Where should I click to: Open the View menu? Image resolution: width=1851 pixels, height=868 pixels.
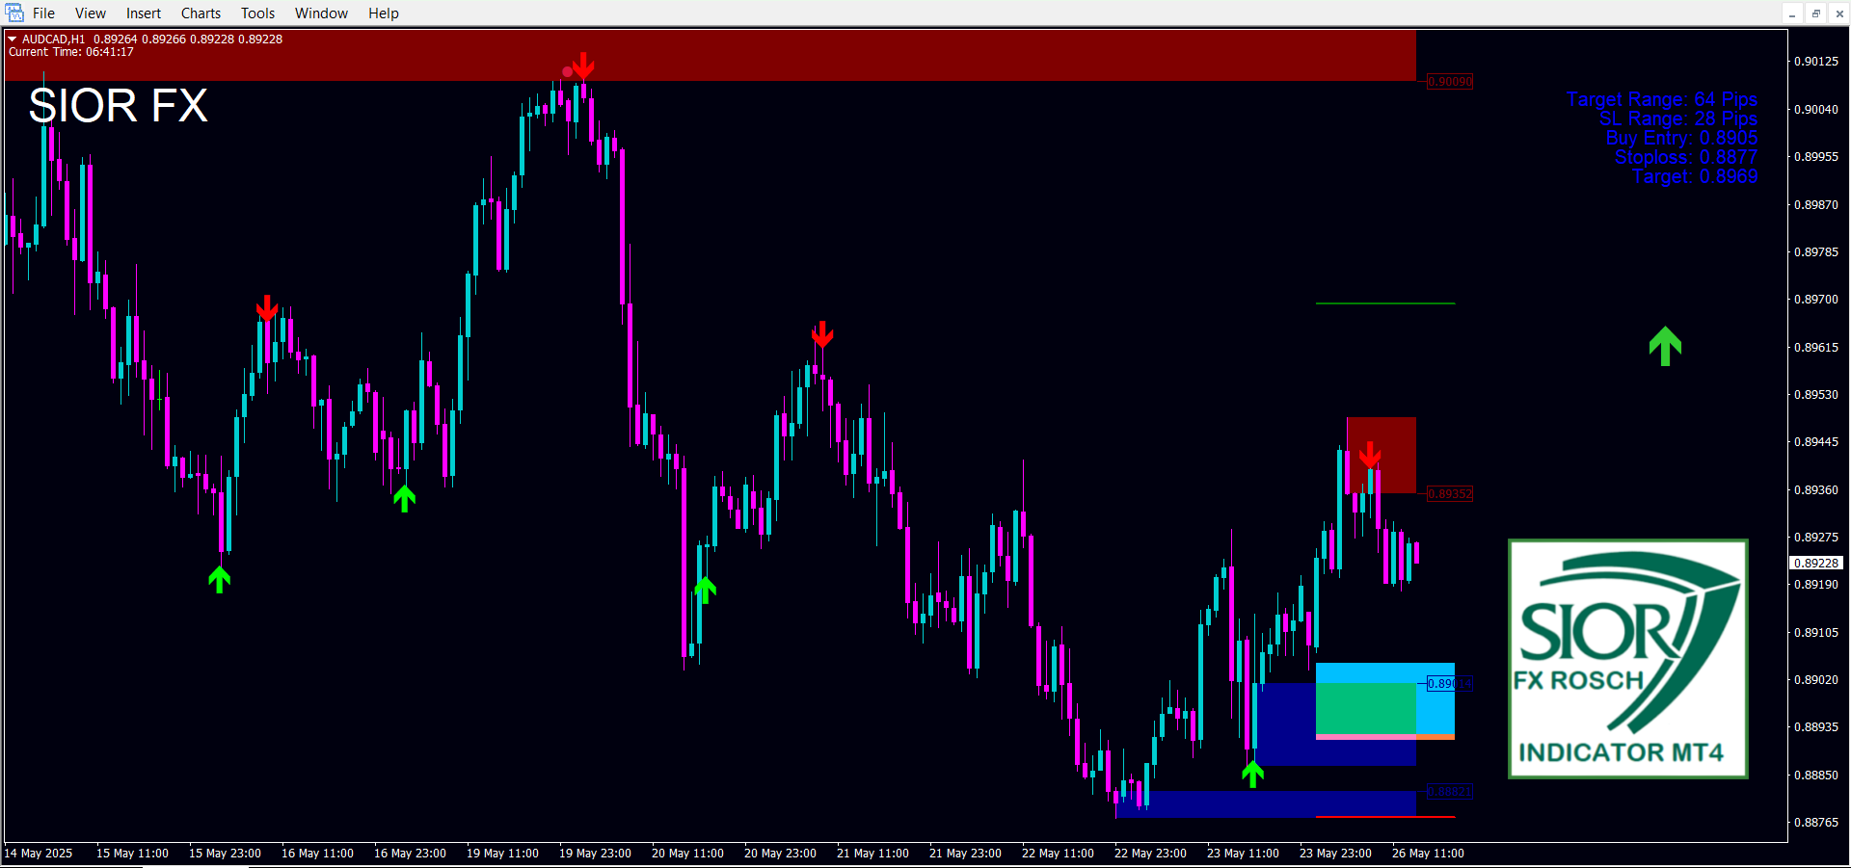click(91, 13)
